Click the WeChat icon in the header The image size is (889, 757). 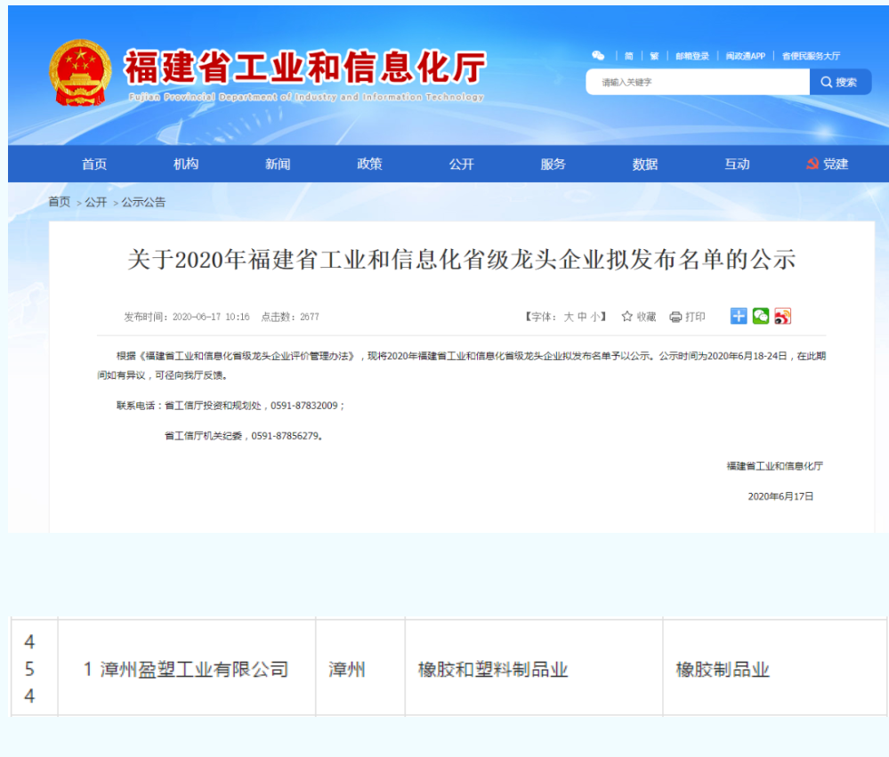[598, 56]
